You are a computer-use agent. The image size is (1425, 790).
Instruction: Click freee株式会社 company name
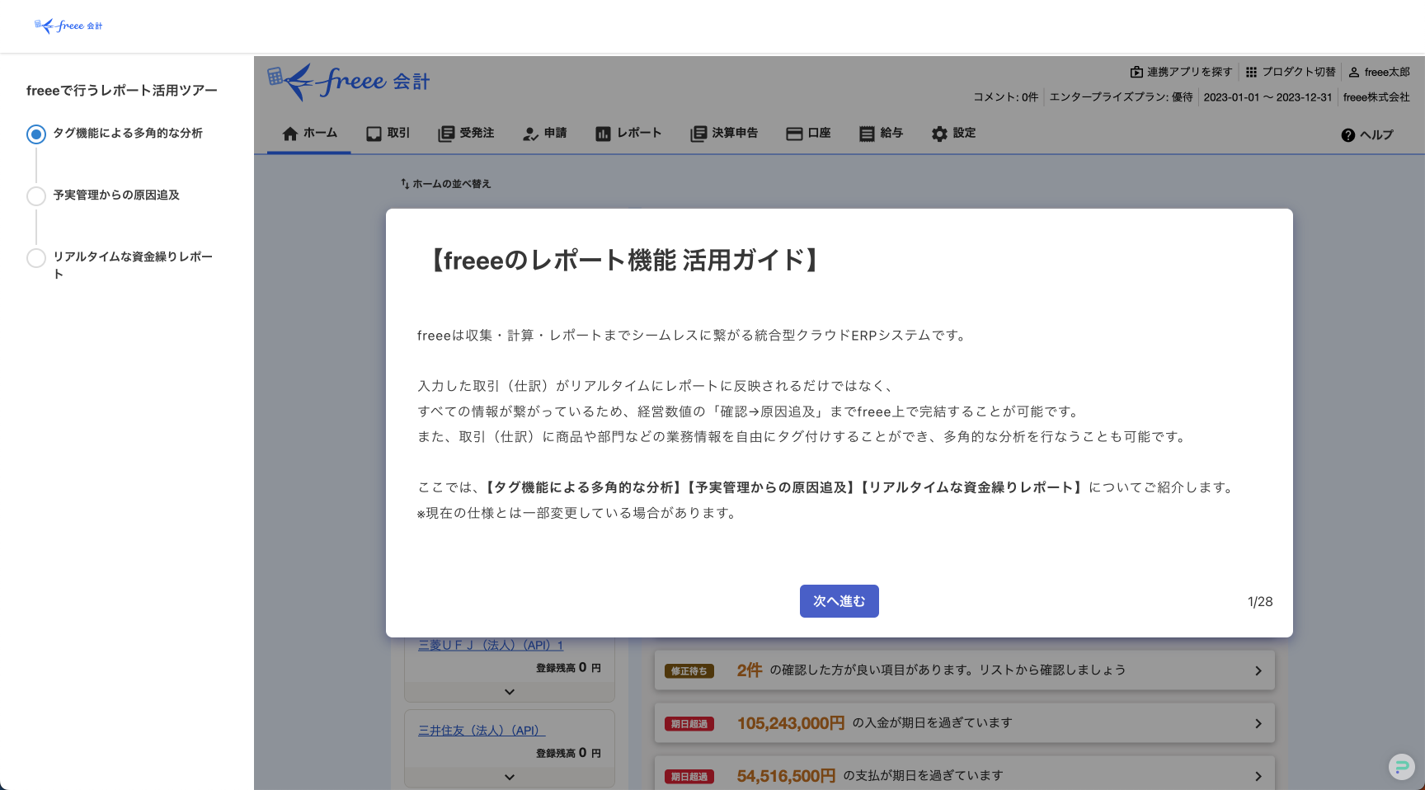pos(1376,97)
